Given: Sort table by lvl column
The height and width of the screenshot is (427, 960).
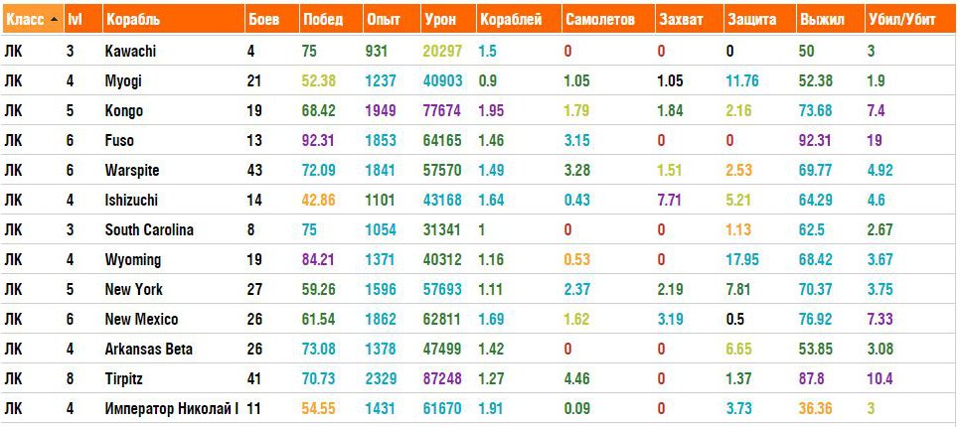Looking at the screenshot, I should 74,20.
